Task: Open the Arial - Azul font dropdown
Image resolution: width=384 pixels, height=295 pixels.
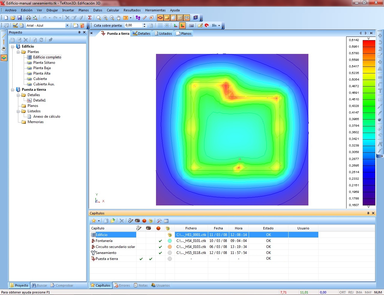Action: click(x=67, y=25)
